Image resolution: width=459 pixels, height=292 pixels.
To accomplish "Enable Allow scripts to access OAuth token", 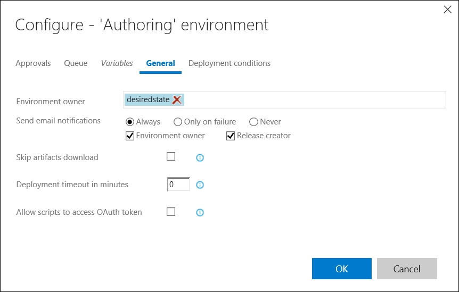I will [171, 212].
